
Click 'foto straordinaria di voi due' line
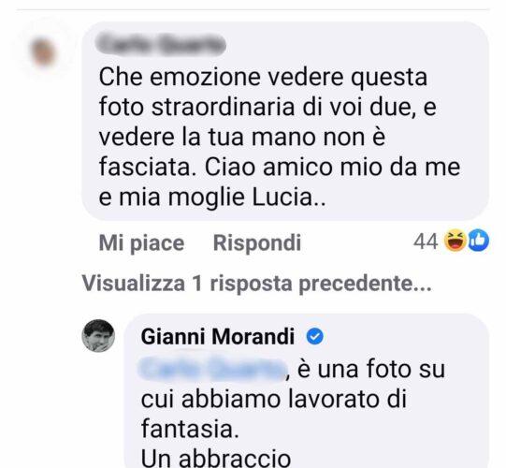[x=267, y=107]
